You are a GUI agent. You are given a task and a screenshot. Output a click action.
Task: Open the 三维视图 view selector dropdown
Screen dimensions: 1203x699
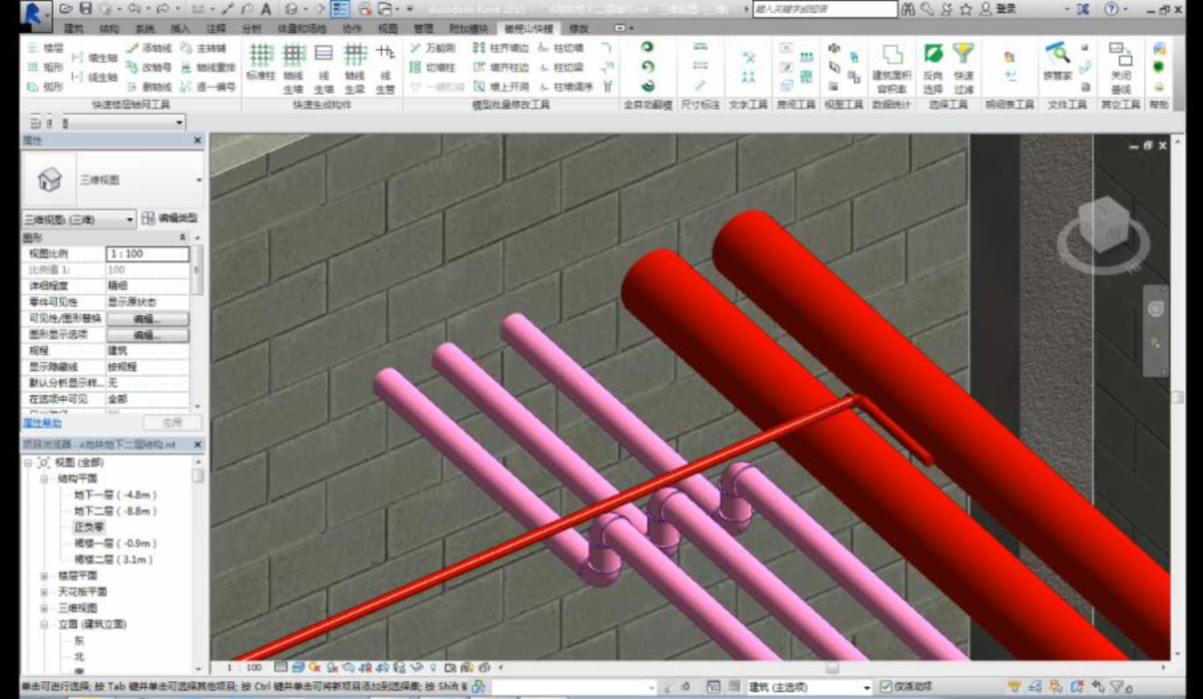coord(79,219)
